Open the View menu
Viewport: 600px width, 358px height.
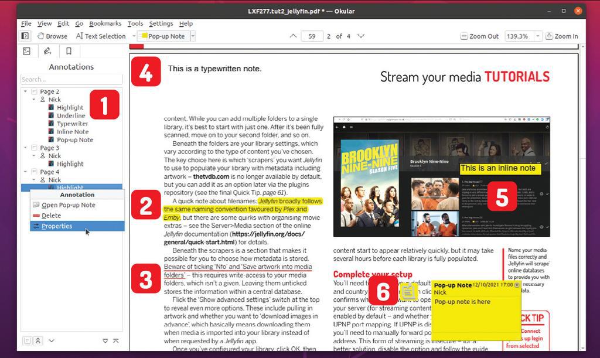45,23
